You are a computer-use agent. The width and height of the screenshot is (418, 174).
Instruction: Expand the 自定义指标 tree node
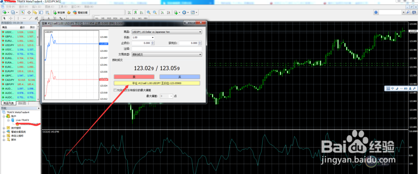tap(4, 136)
